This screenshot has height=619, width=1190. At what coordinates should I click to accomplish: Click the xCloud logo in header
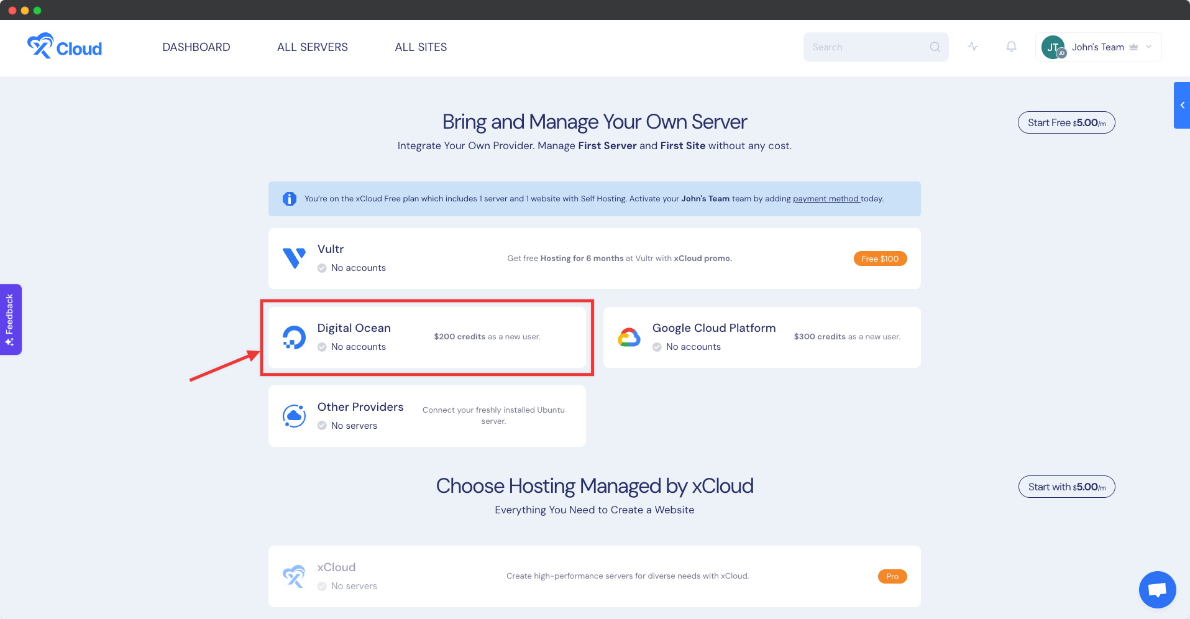point(65,47)
